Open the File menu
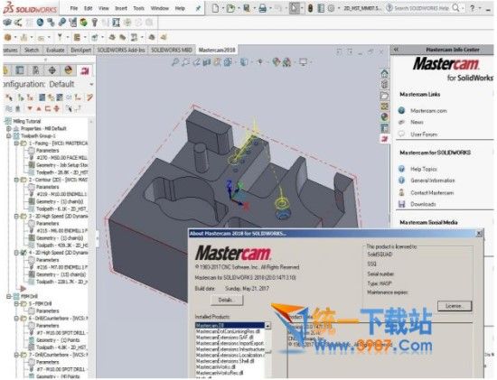This screenshot has height=380, width=497. [x=74, y=8]
